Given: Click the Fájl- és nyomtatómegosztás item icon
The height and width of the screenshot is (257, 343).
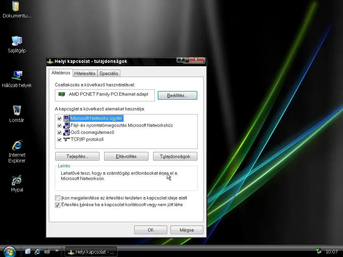Looking at the screenshot, I should [67, 125].
